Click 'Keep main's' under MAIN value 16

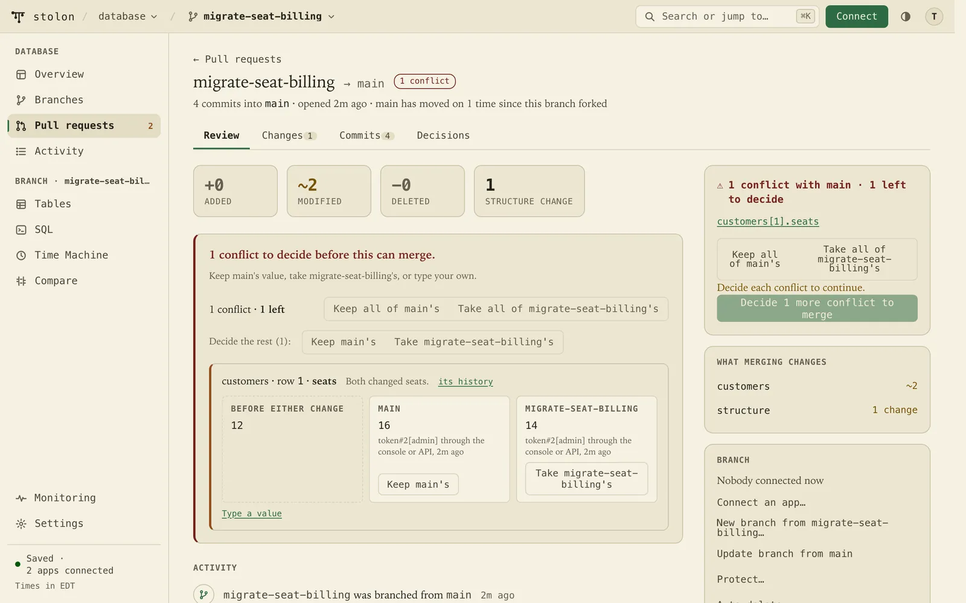(418, 484)
